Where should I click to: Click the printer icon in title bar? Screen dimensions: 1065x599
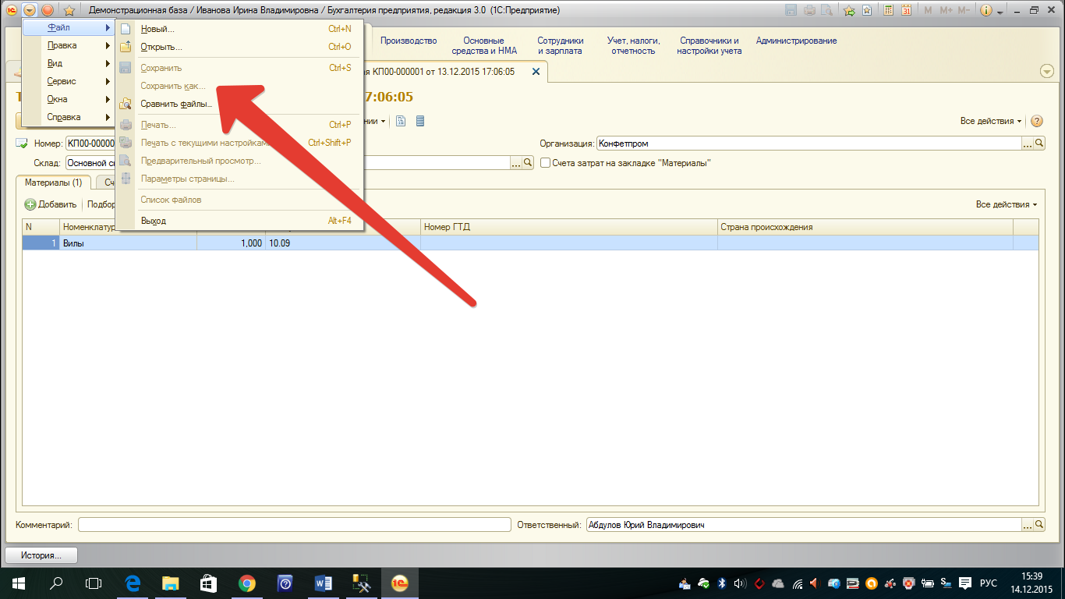(x=809, y=10)
